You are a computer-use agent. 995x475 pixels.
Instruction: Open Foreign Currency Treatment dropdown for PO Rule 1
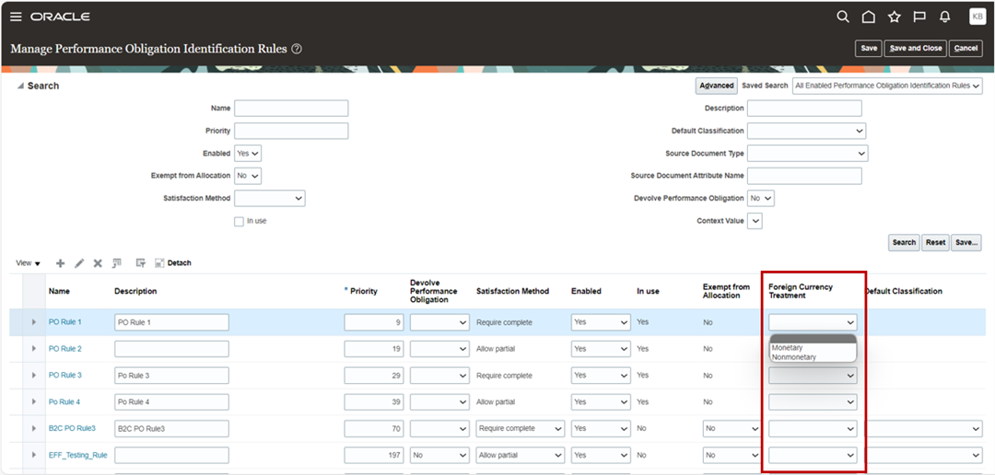[x=813, y=322]
